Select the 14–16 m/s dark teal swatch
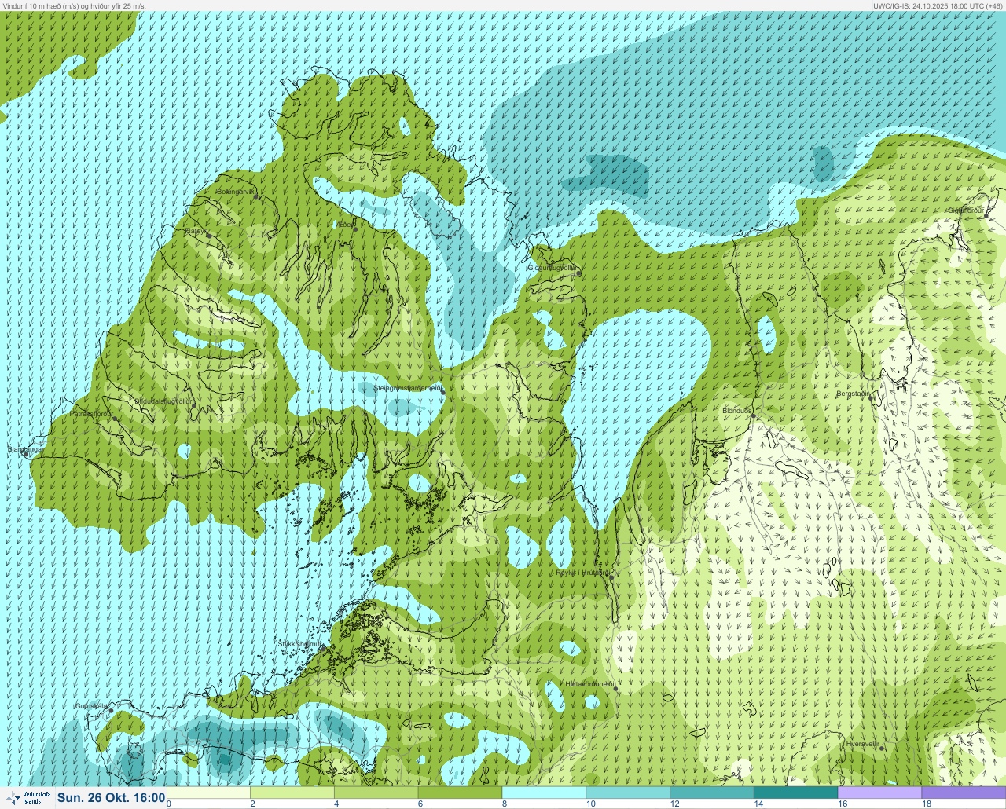Viewport: 1006px width, 809px height. click(795, 793)
